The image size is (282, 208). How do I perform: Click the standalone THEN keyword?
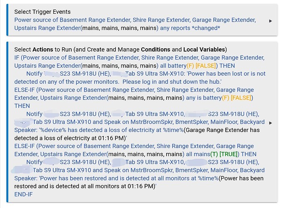coord(22,106)
